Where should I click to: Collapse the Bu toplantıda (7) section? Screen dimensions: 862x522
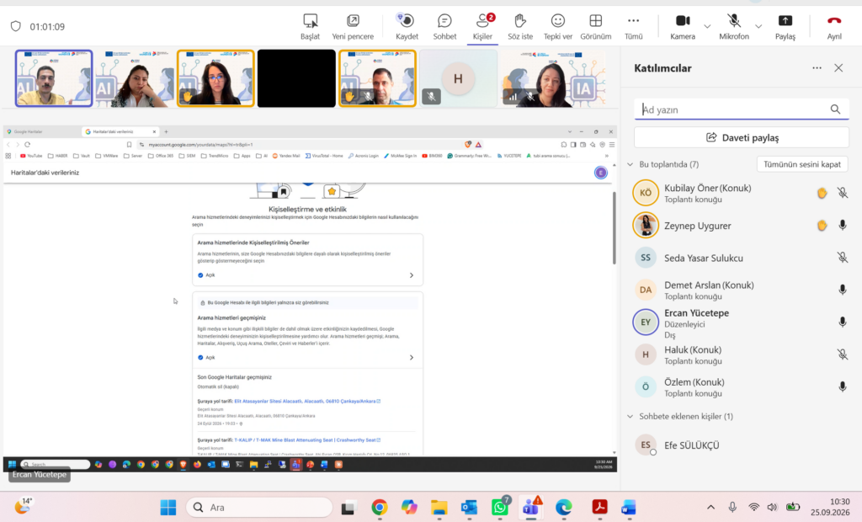(630, 164)
